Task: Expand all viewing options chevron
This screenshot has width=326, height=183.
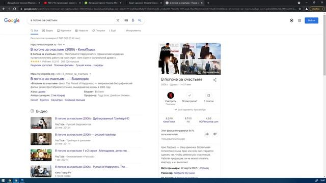Action: point(176,110)
